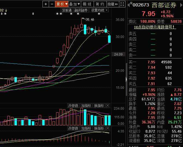Image resolution: width=183 pixels, height=147 pixels.
Task: Click 改参数 on MACD indicator
Action: coord(73,128)
